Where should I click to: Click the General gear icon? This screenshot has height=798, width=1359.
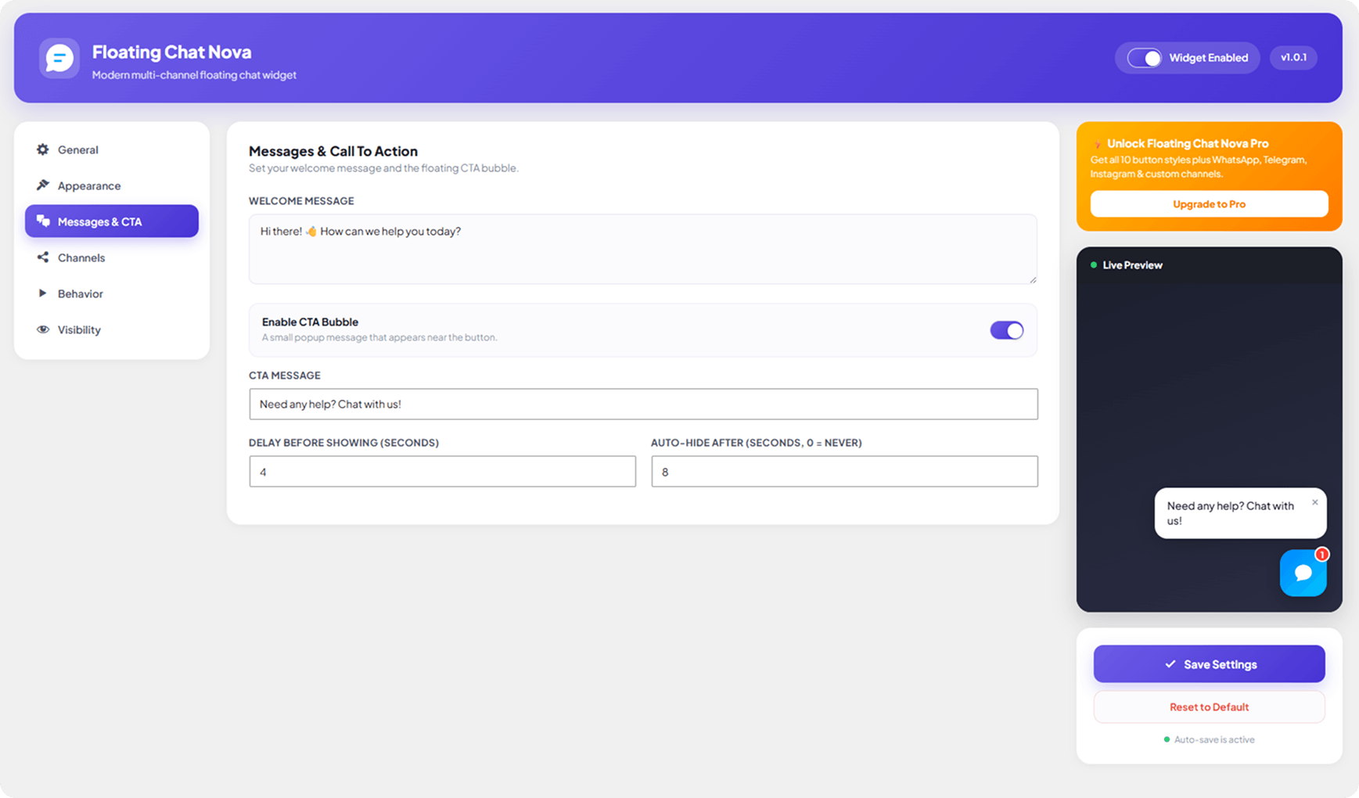click(x=43, y=149)
